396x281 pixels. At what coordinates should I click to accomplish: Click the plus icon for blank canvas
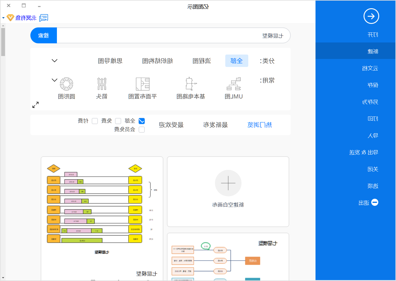228,183
